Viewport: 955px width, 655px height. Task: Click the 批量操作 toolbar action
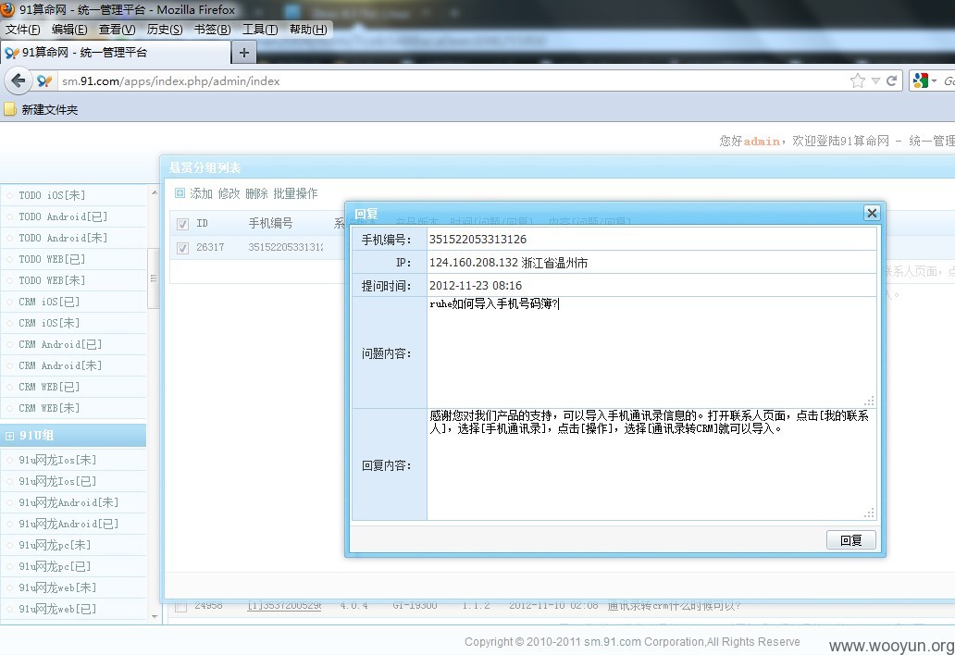pyautogui.click(x=295, y=193)
